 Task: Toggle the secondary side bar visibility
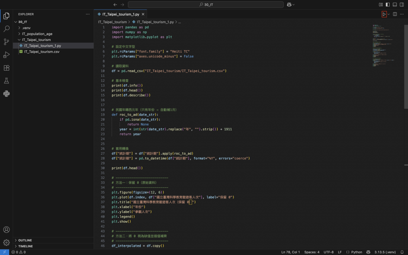tap(402, 4)
